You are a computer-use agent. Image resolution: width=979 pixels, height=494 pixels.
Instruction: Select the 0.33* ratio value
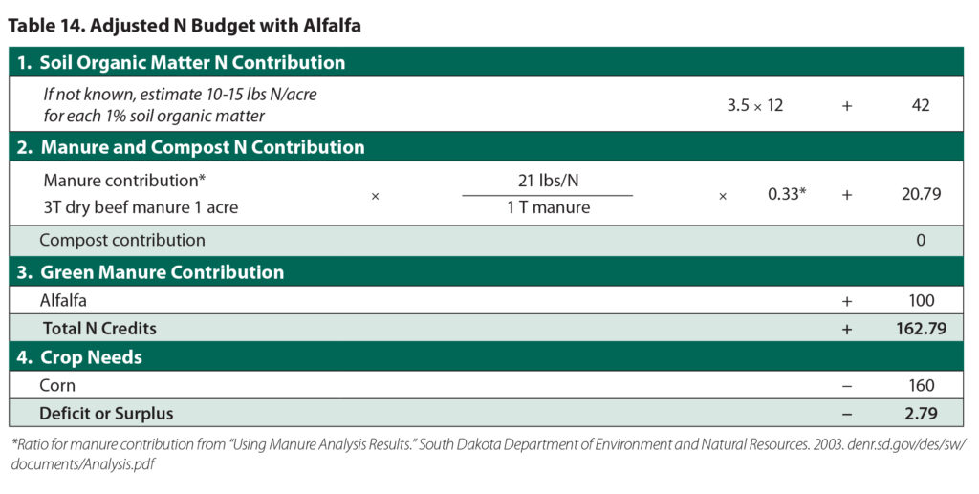click(x=787, y=194)
